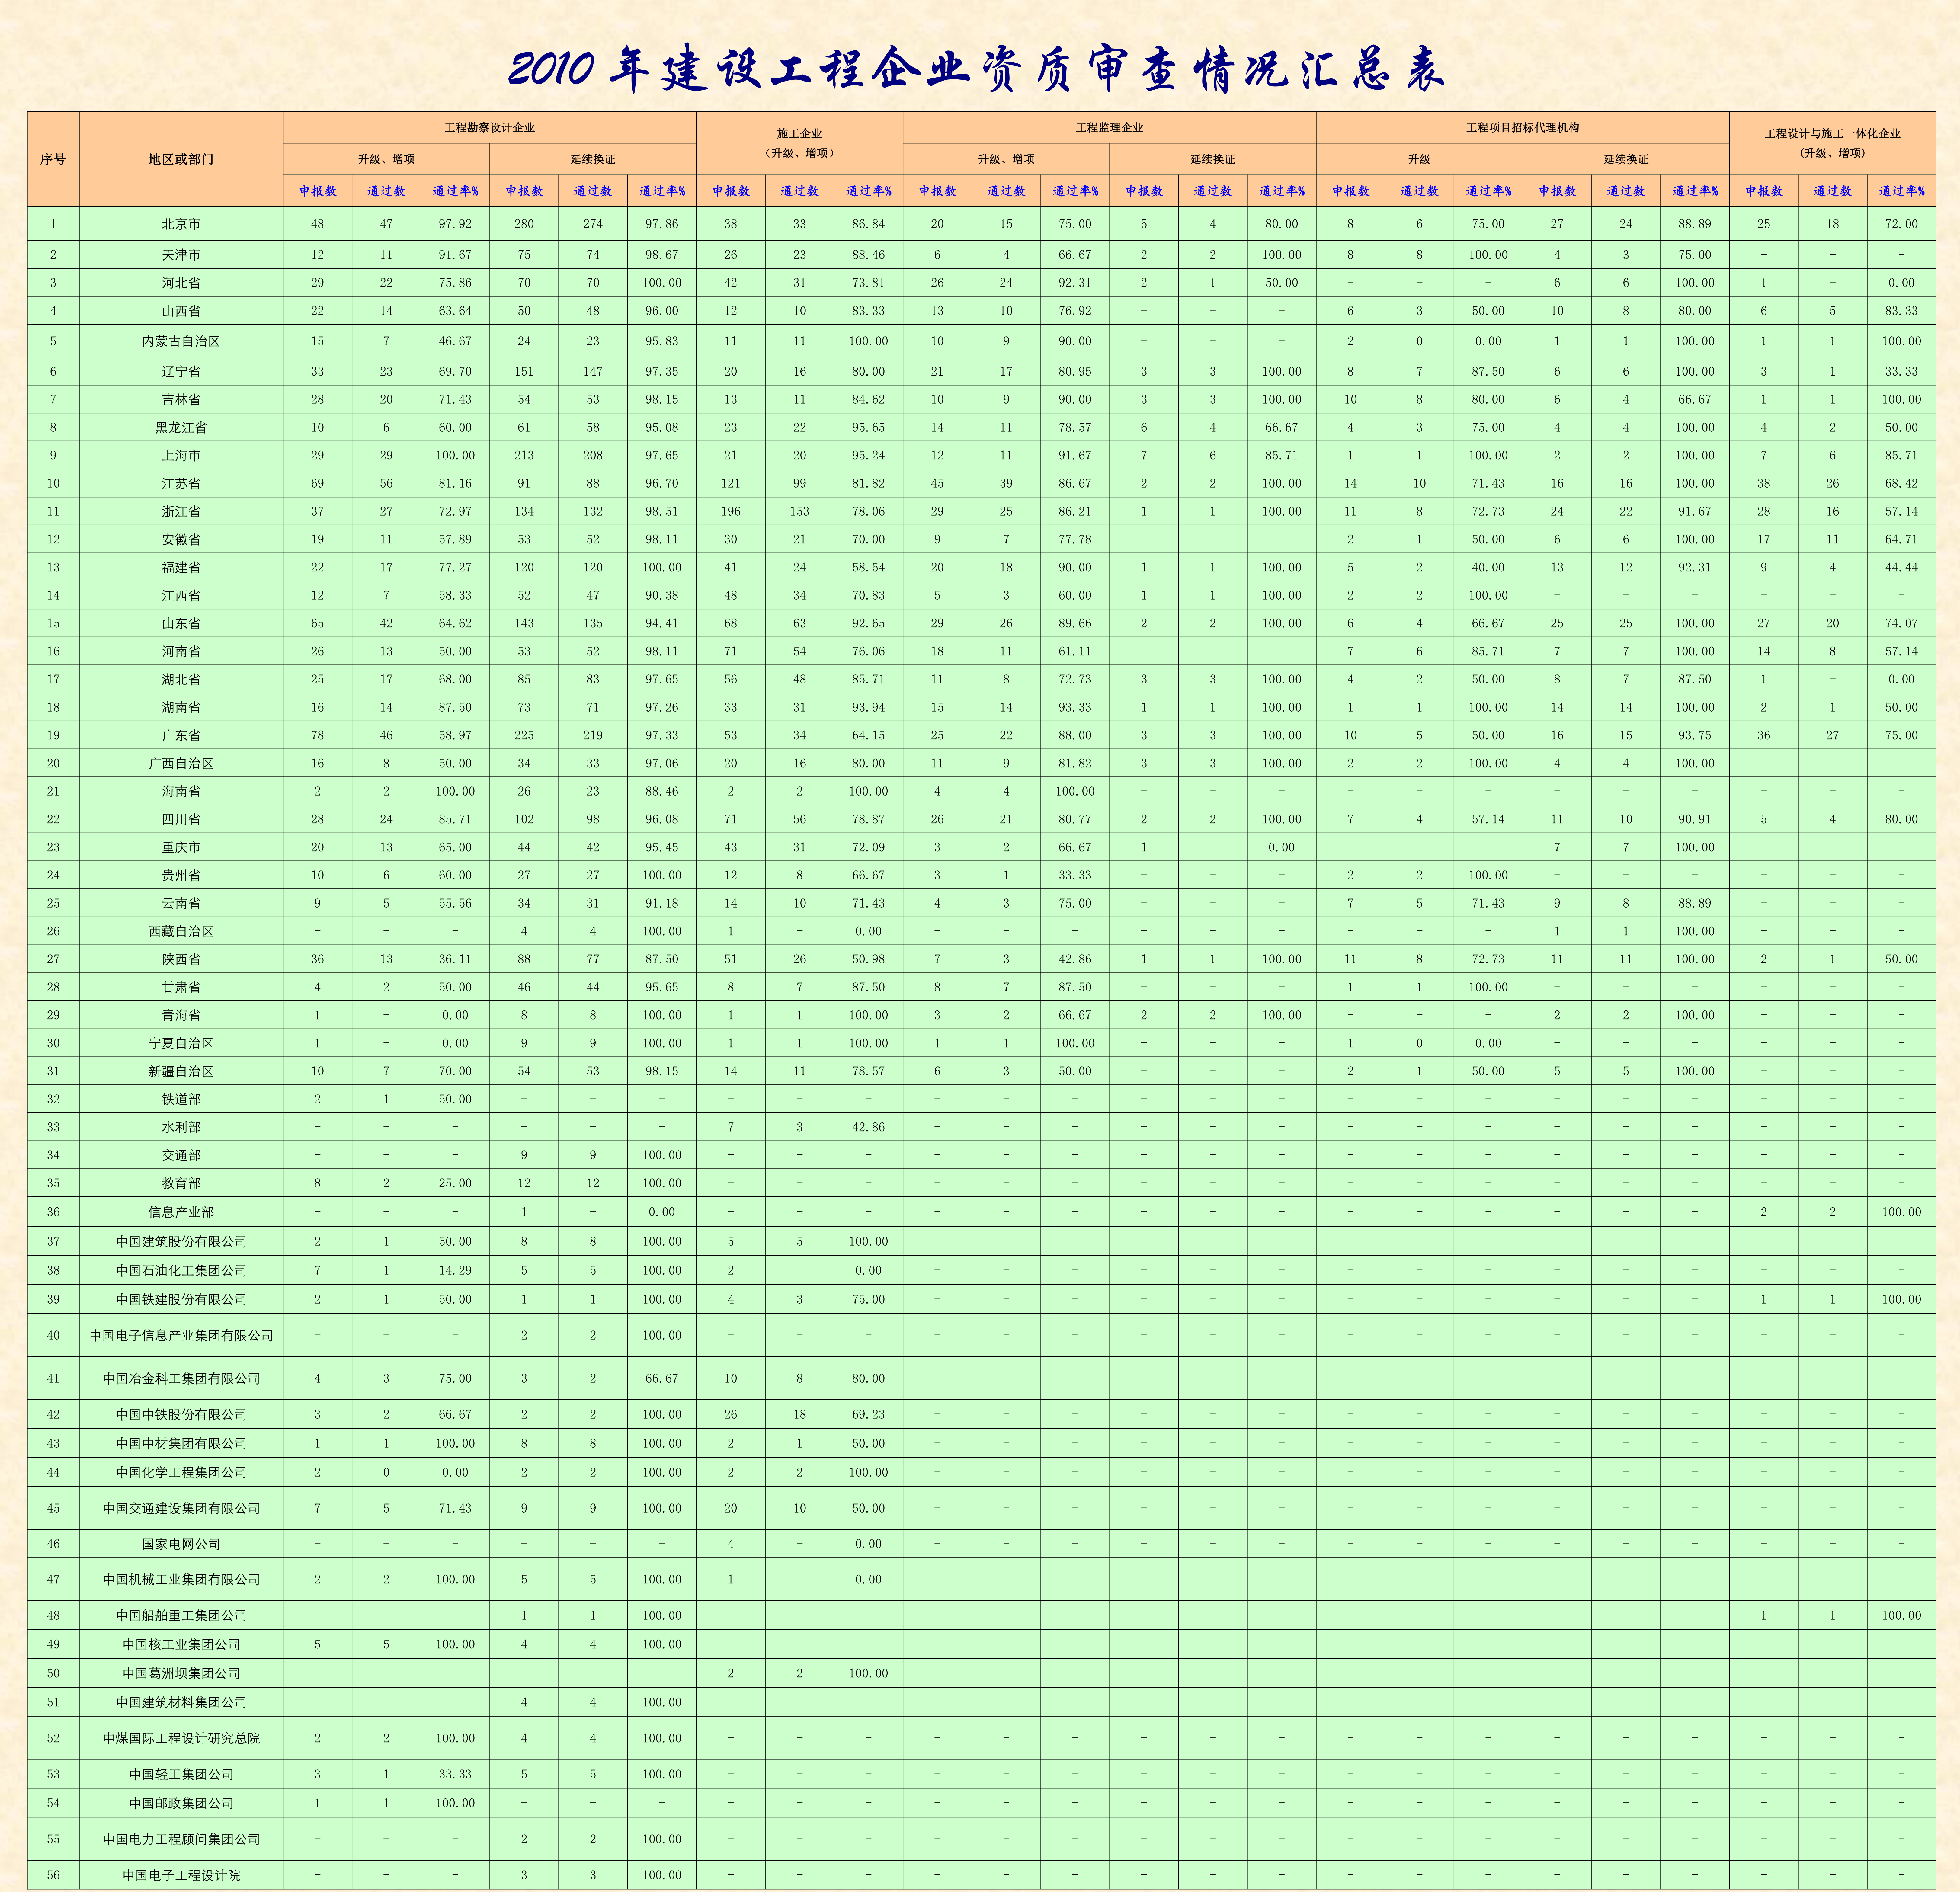Select the 信息产业部 row label
Viewport: 1960px width, 1892px height.
tap(181, 1212)
